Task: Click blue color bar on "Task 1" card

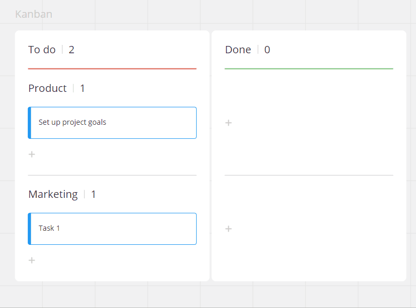Action: click(30, 229)
